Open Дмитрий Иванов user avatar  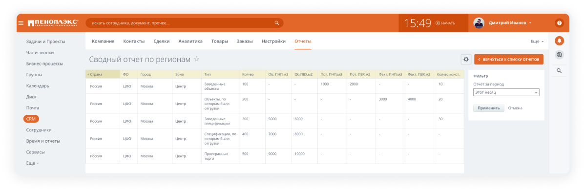479,23
